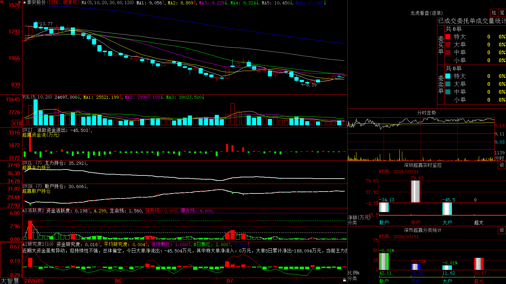Click the SVSH (7) indicator name
Image resolution: width=506 pixels, height=284 pixels.
pos(32,186)
